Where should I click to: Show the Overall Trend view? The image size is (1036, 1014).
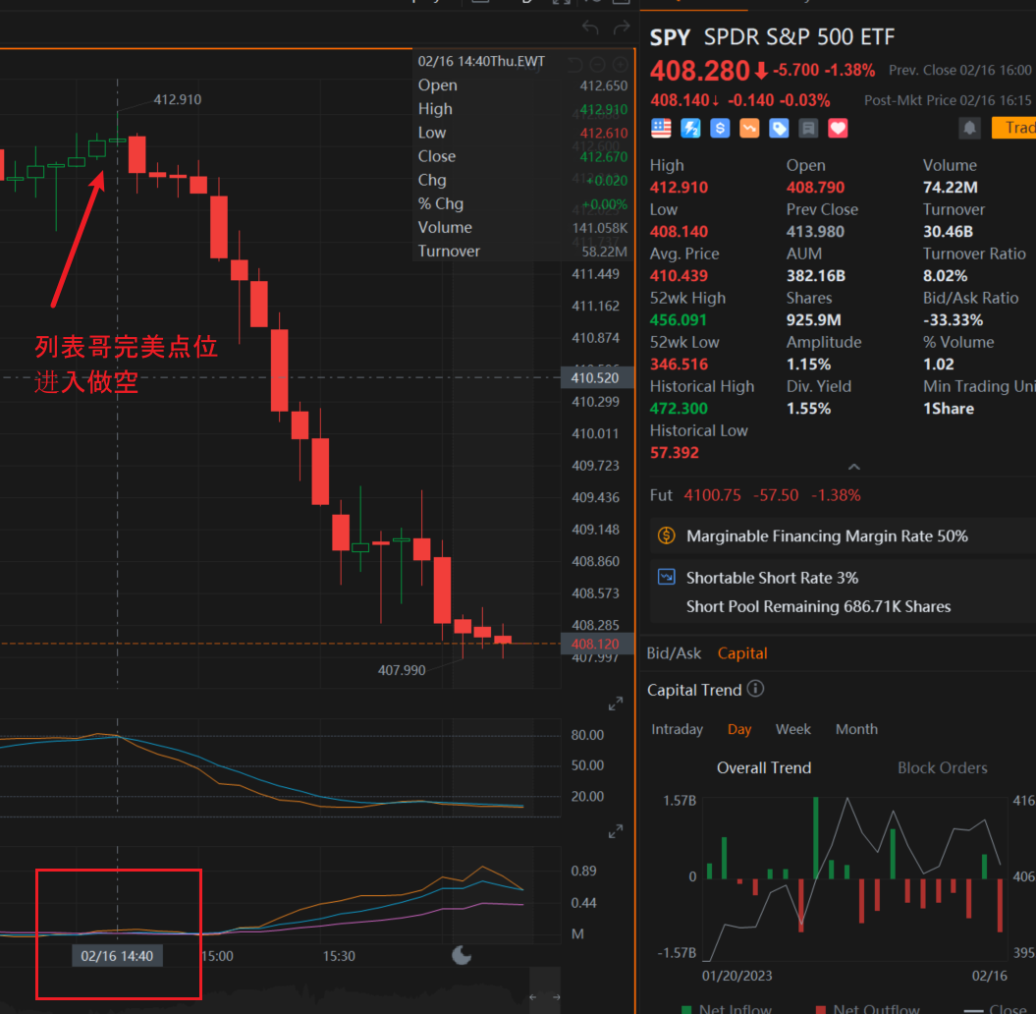coord(764,767)
